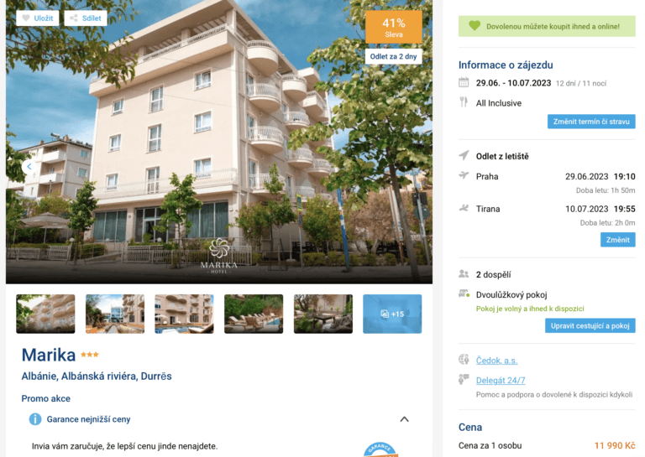The image size is (645, 457).
Task: Click the 41% Sleva discount badge
Action: coord(394,27)
